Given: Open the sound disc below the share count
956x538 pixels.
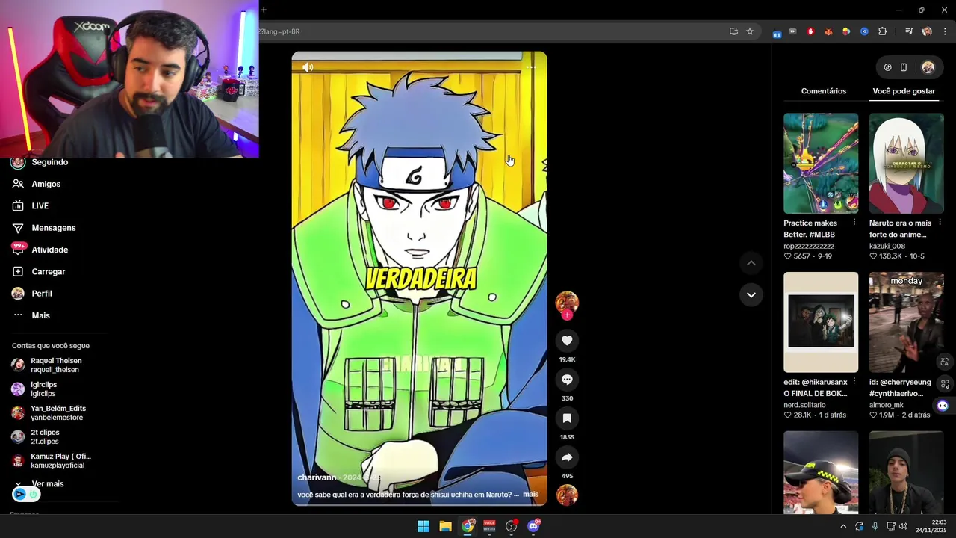Looking at the screenshot, I should pyautogui.click(x=567, y=495).
